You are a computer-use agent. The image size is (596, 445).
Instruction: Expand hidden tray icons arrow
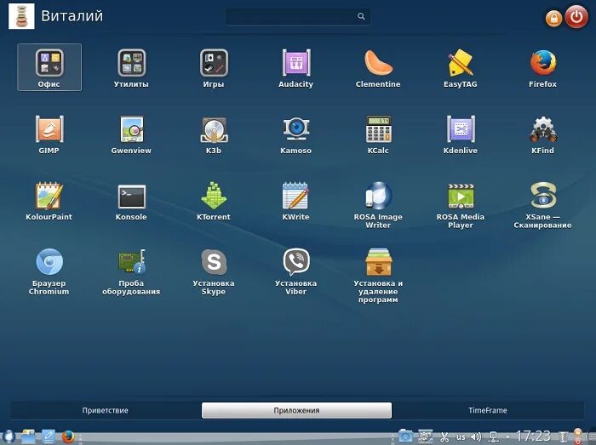(x=507, y=436)
